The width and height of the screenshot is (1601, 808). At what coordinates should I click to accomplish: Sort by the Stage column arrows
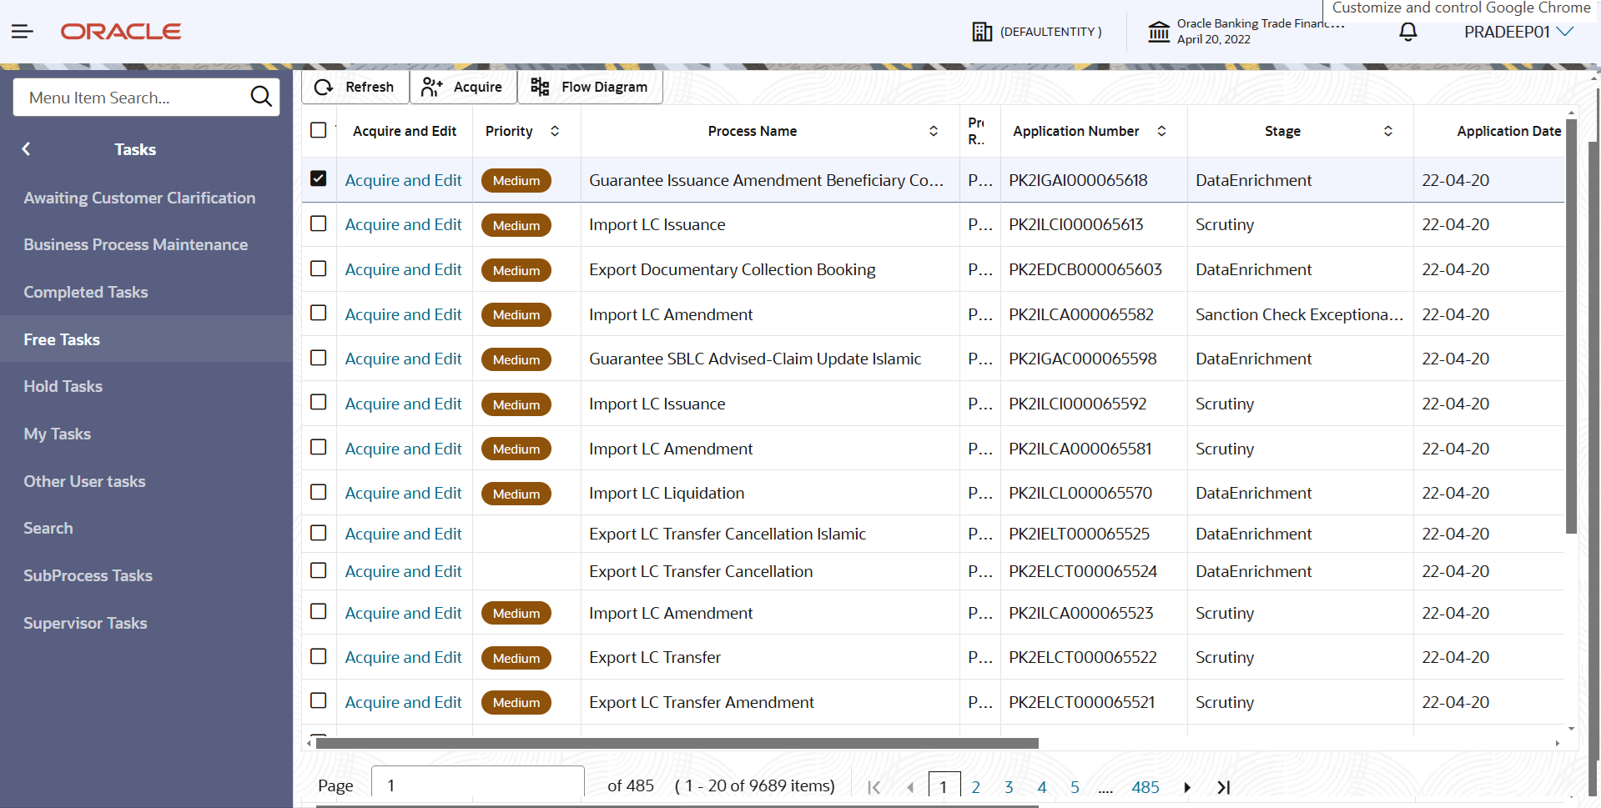(1388, 131)
